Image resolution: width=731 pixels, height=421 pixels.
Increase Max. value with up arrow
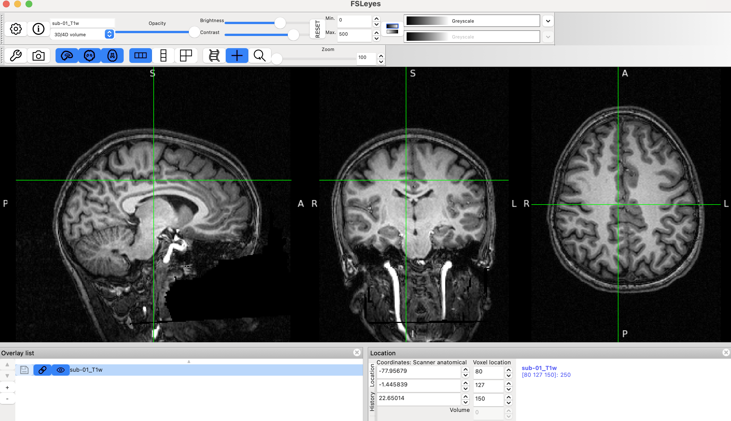pyautogui.click(x=377, y=32)
